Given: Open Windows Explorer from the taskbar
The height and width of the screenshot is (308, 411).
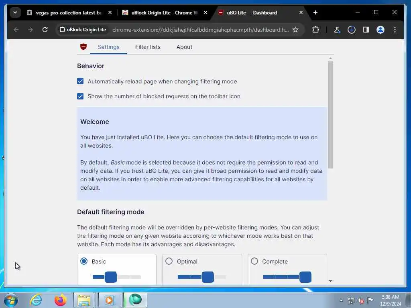Looking at the screenshot, I should pyautogui.click(x=84, y=300).
